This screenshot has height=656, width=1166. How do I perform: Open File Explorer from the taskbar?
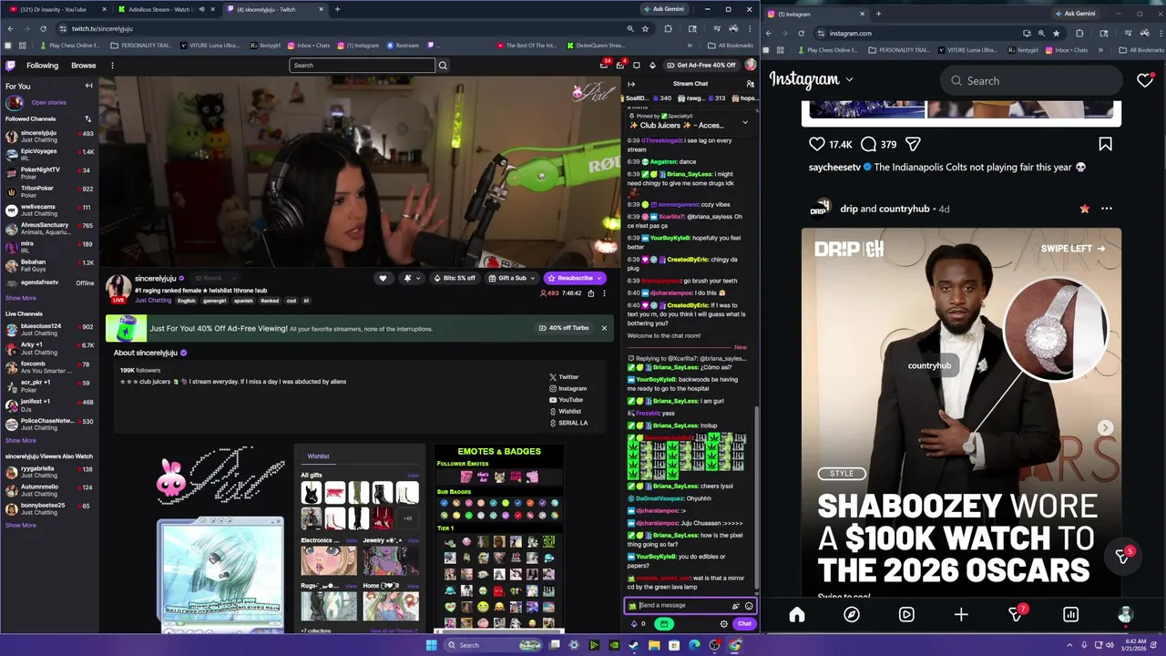click(x=654, y=645)
